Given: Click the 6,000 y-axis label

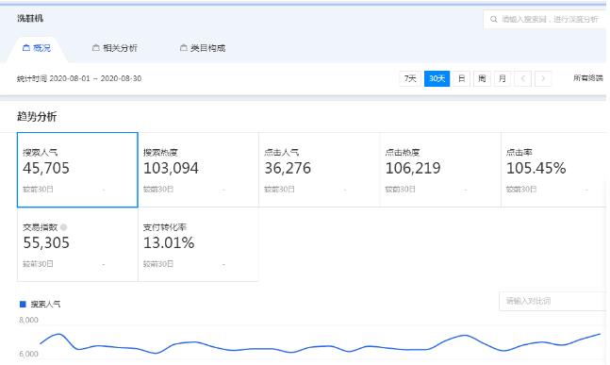Looking at the screenshot, I should [x=28, y=354].
